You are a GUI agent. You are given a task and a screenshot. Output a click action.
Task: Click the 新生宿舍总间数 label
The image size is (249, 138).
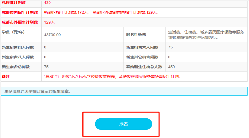coord(16,67)
